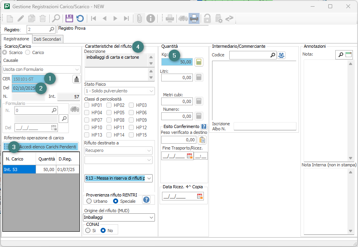
Task: Click the magnifier search icon in toolbar
Action: (x=56, y=18)
